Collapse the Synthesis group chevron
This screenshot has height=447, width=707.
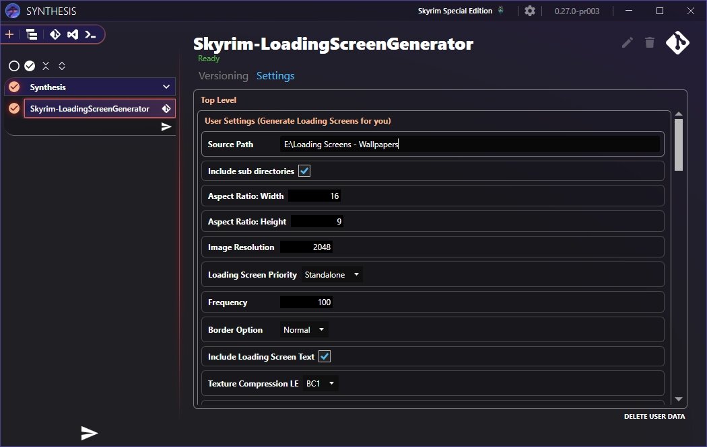[x=166, y=87]
